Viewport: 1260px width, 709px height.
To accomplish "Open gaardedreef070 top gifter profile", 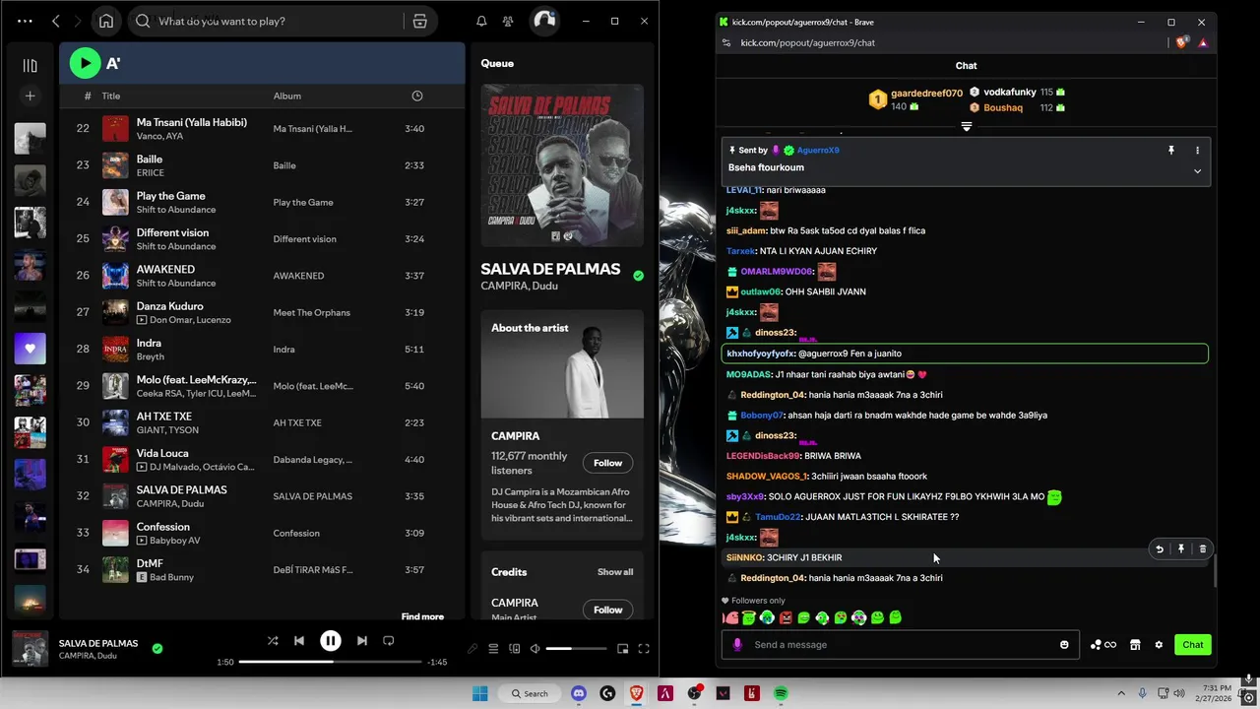I will [926, 93].
